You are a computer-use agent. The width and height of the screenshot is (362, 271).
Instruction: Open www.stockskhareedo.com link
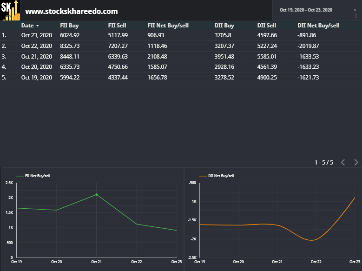click(x=72, y=11)
